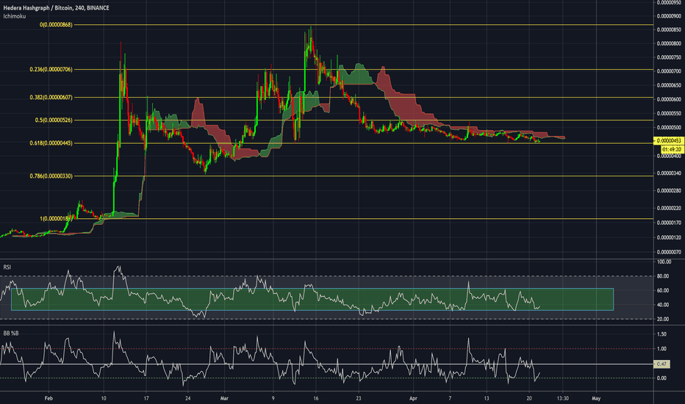Click price axis value 0.00000340
685x404 pixels.
pos(668,173)
